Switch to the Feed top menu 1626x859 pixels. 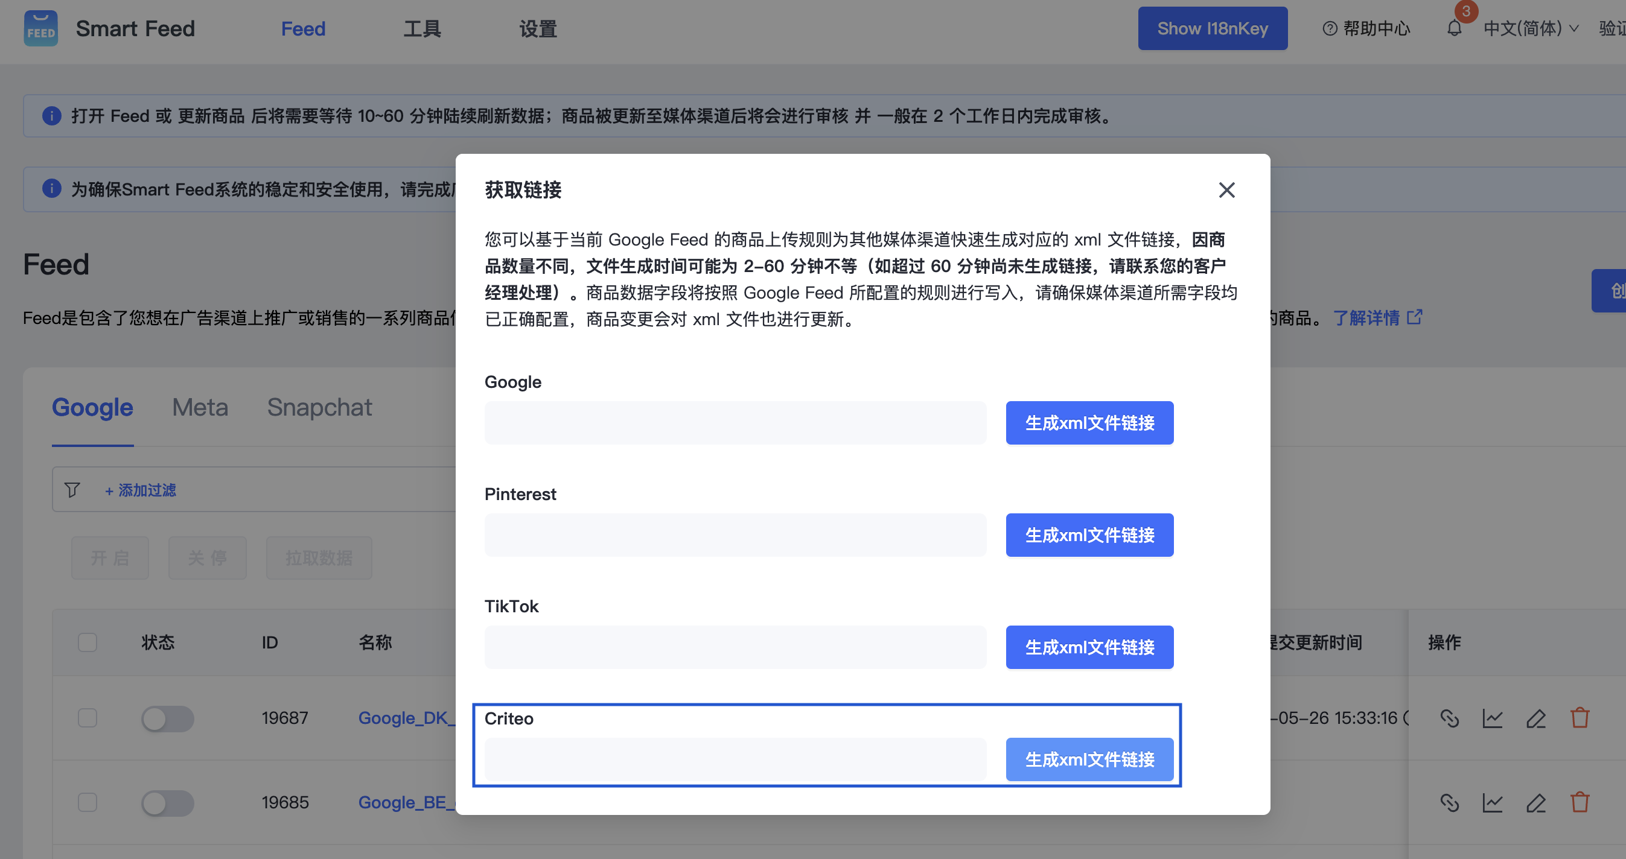click(x=303, y=28)
